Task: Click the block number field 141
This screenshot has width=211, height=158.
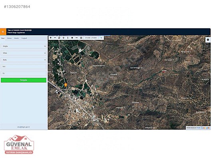Action: pyautogui.click(x=24, y=67)
